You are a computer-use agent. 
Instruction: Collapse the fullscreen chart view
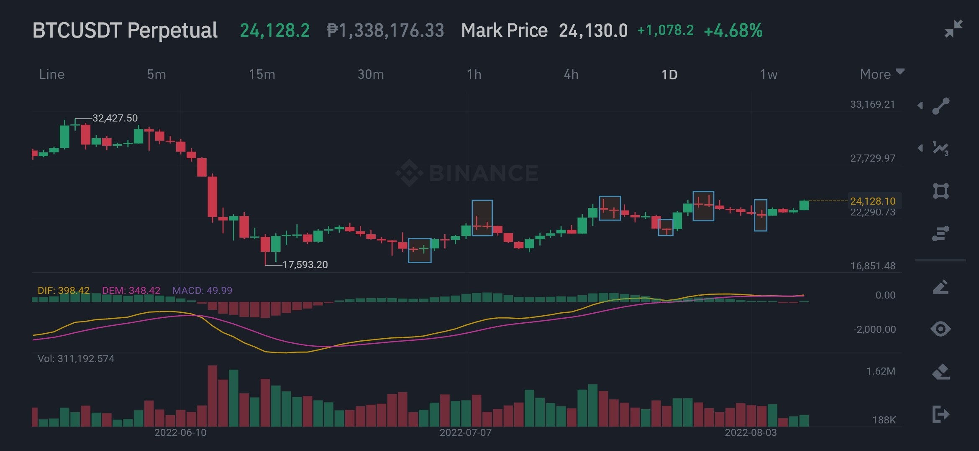tap(953, 29)
